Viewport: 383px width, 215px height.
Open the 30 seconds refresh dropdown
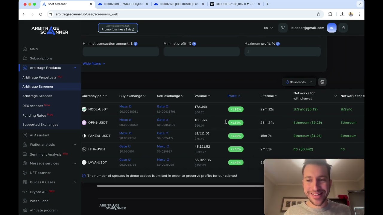[299, 82]
